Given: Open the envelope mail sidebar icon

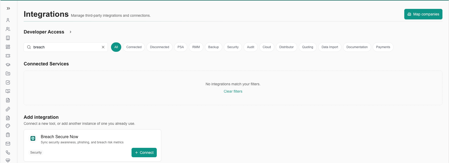Looking at the screenshot, I should click(8, 144).
